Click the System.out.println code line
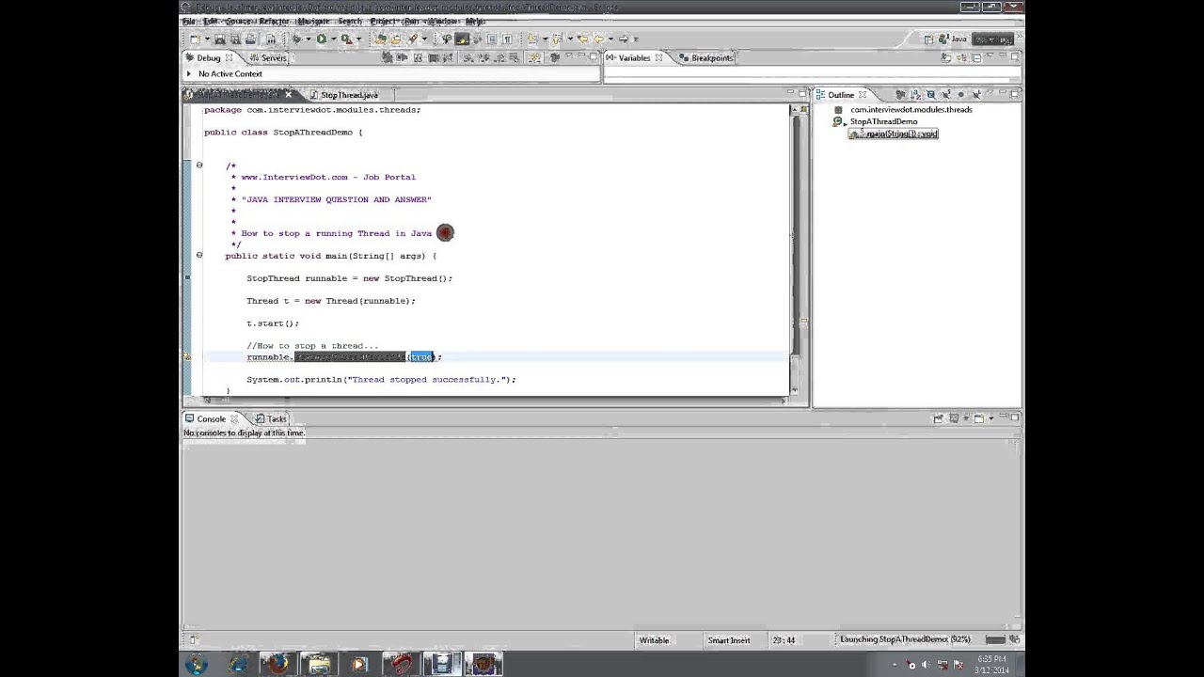The image size is (1204, 677). 381,380
